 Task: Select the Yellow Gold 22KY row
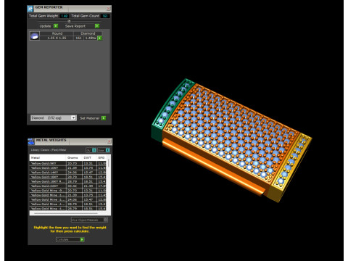click(x=68, y=186)
